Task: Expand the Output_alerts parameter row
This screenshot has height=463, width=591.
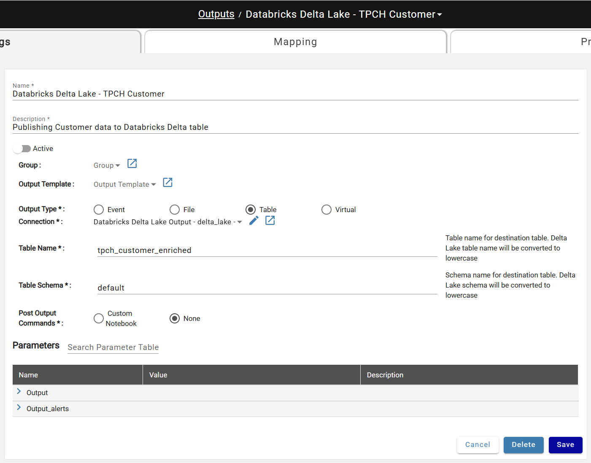Action: click(19, 408)
